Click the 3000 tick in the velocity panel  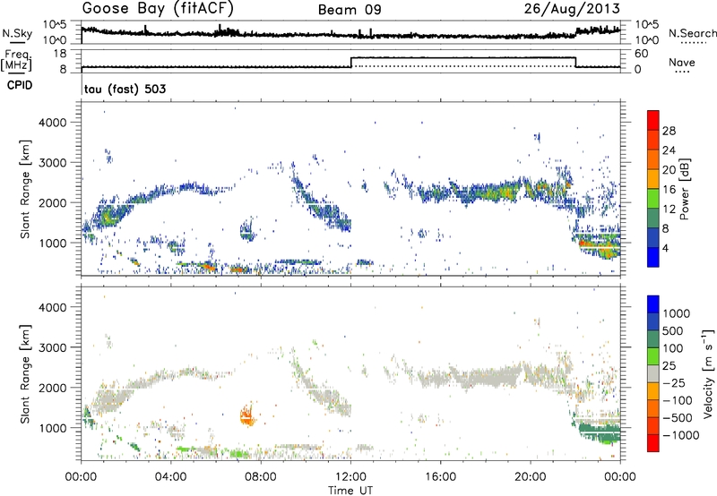click(52, 347)
